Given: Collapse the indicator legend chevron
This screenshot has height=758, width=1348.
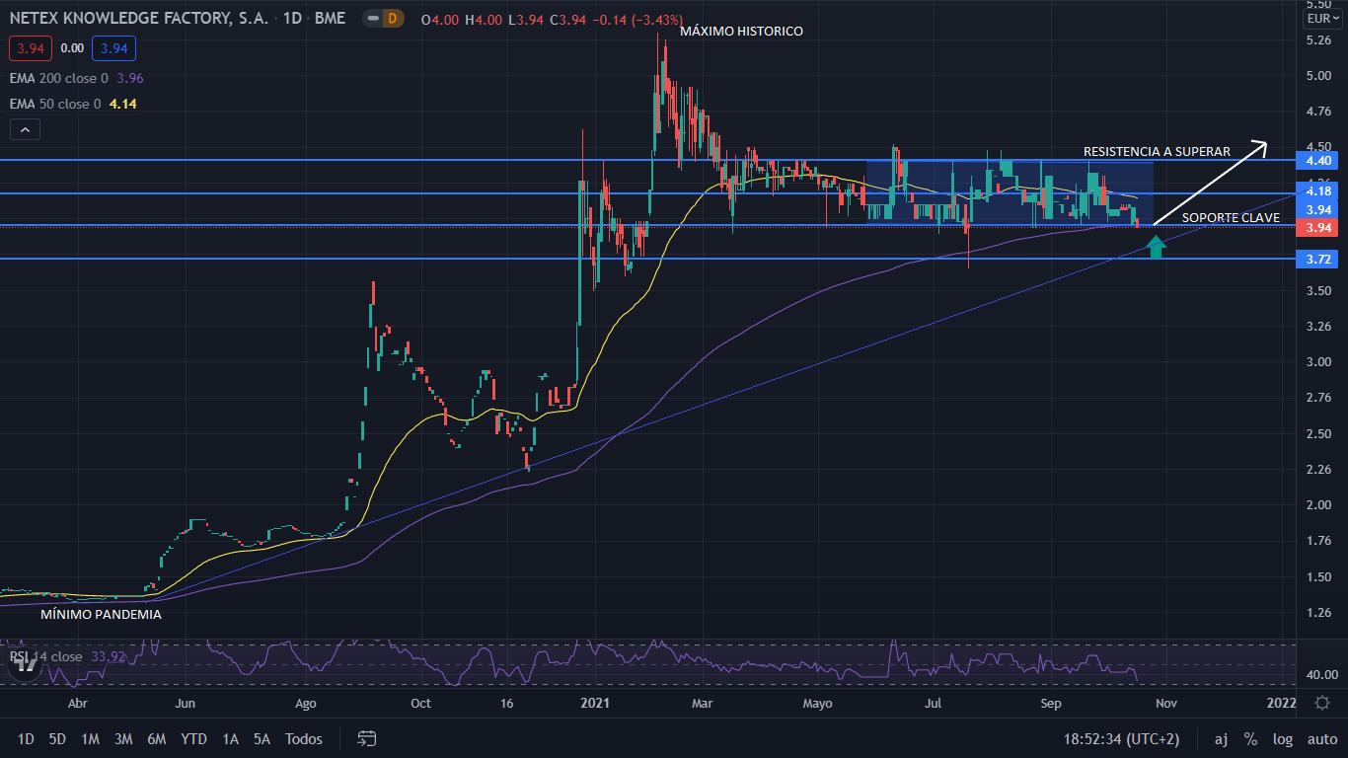Looking at the screenshot, I should (26, 129).
